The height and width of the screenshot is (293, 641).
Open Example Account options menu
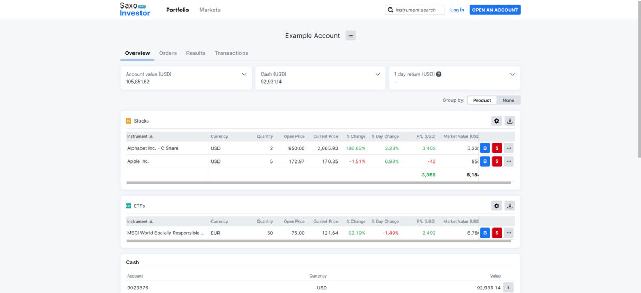pos(350,36)
